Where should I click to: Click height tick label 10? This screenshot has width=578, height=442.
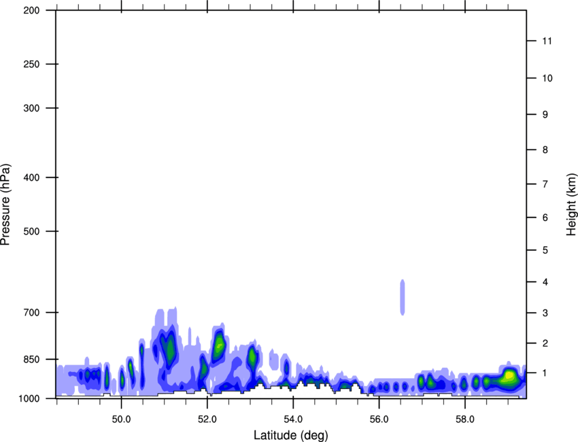coord(547,78)
